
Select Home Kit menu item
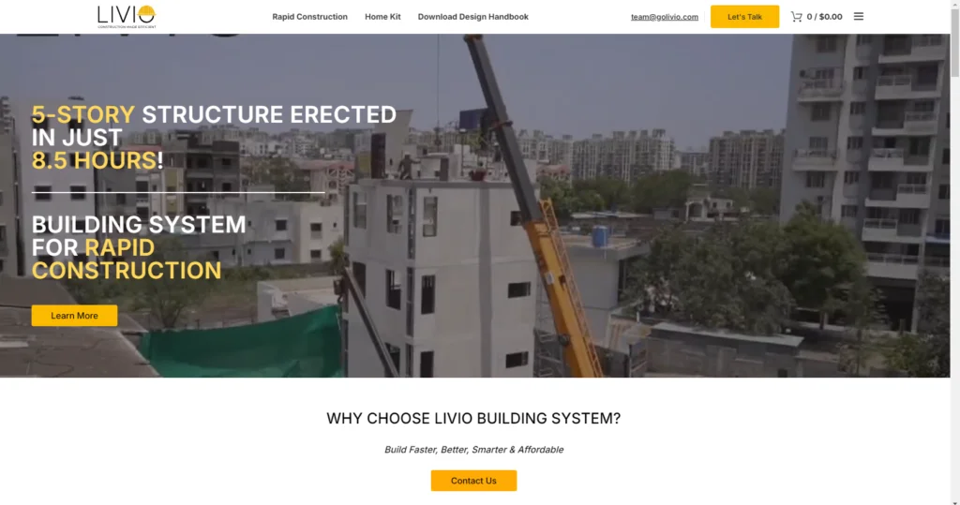pos(382,17)
